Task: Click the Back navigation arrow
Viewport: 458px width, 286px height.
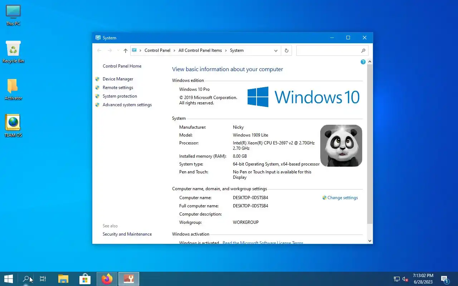Action: 99,50
